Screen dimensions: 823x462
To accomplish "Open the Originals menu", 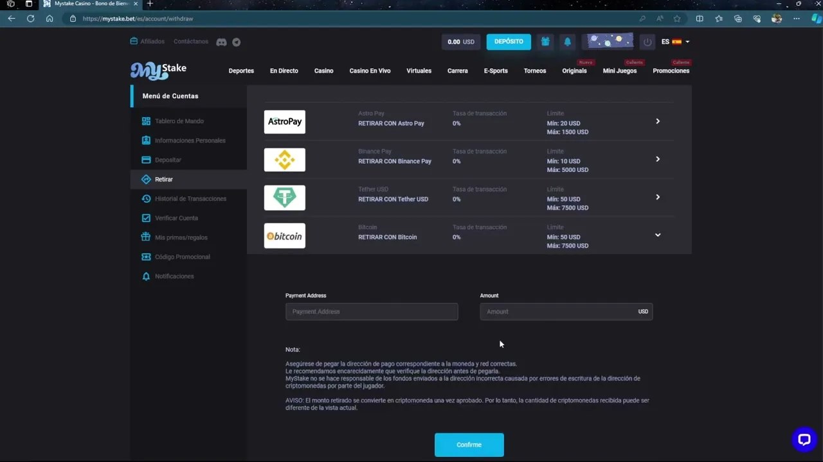I will [x=574, y=71].
